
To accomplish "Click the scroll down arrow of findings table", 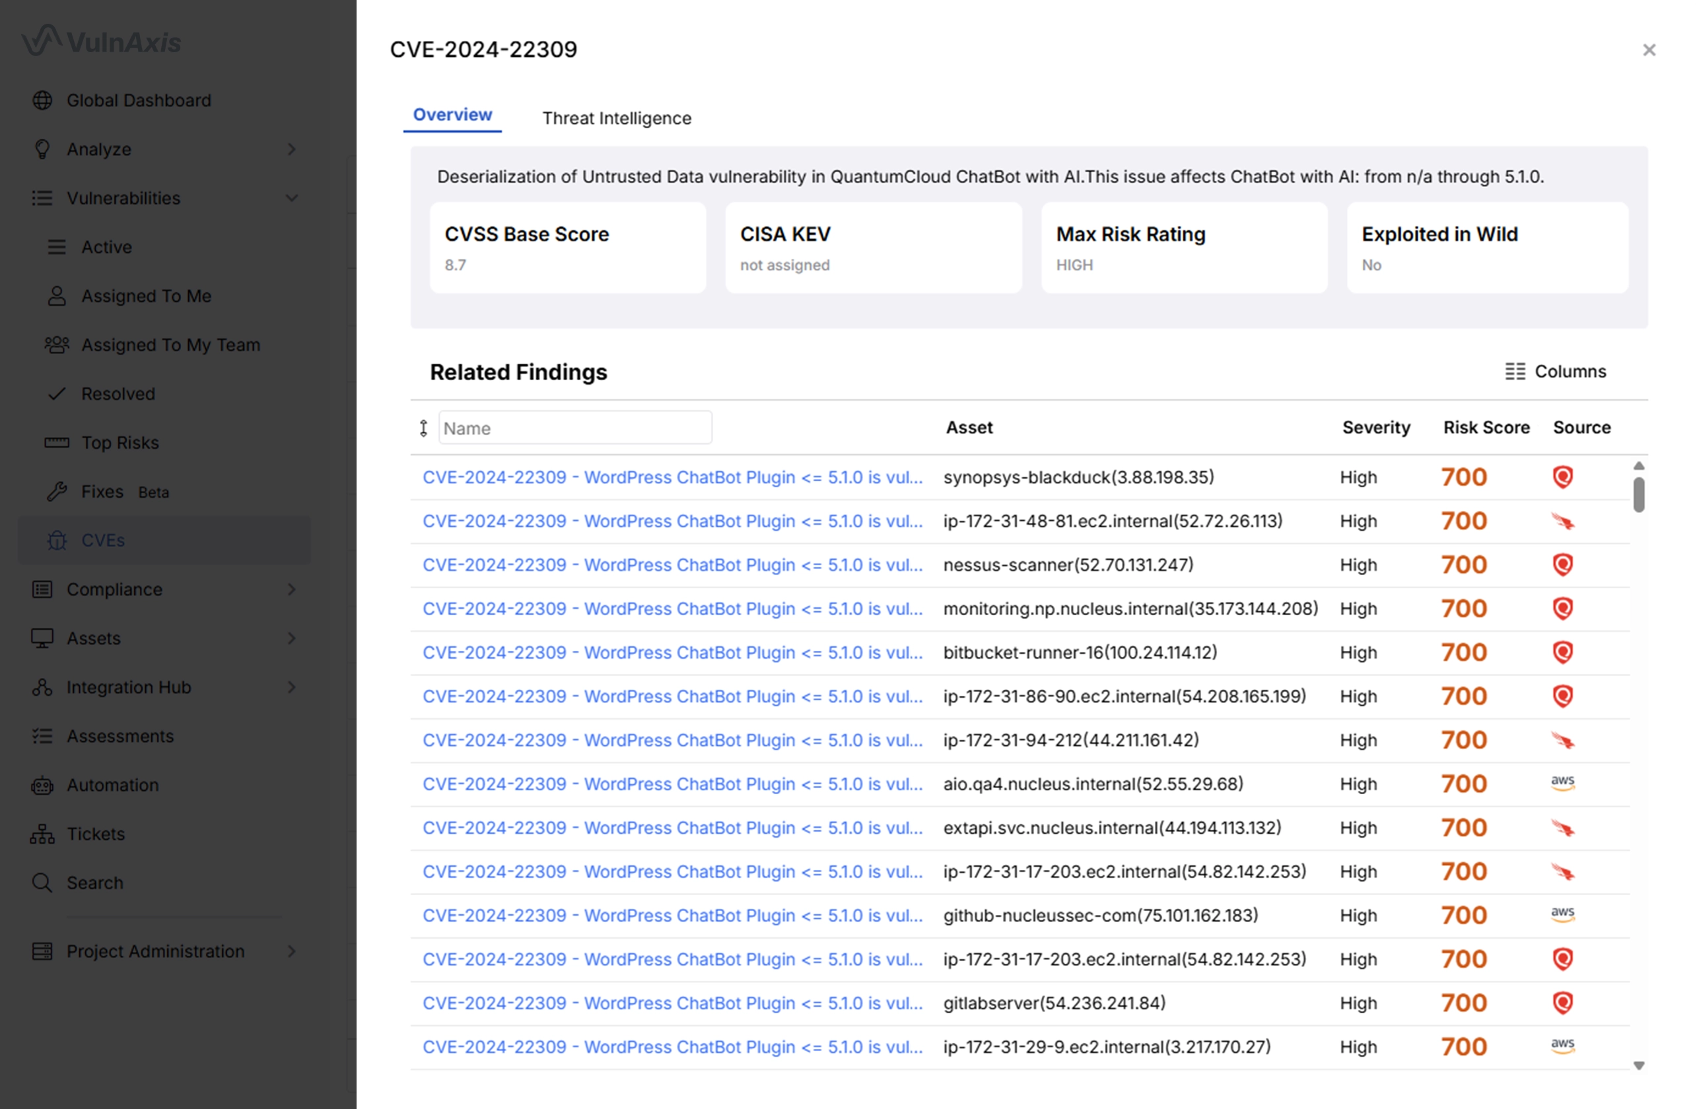I will (1638, 1065).
